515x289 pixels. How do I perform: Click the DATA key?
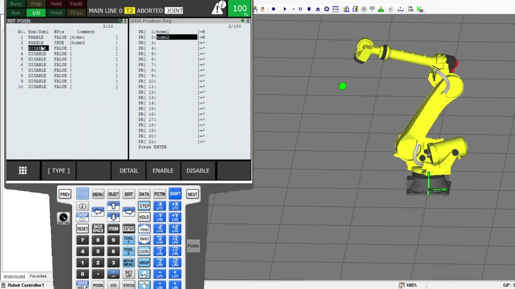pyautogui.click(x=144, y=194)
